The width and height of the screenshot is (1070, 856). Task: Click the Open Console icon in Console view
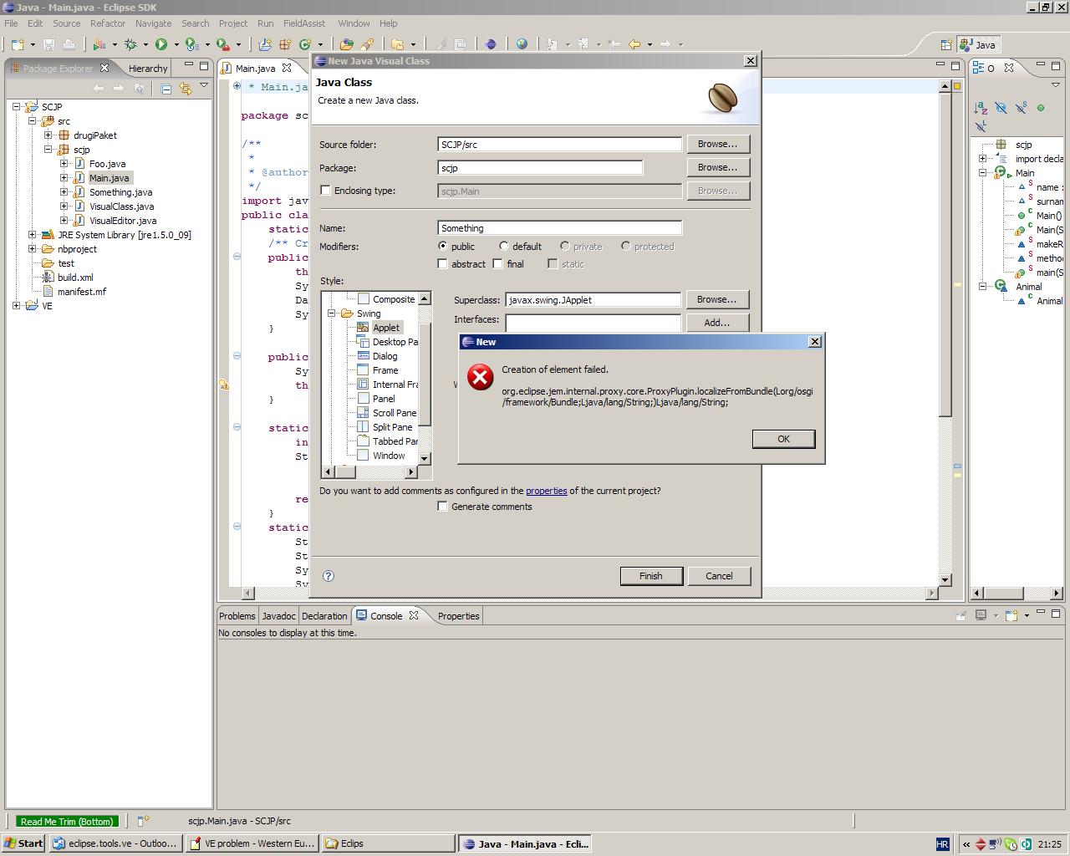point(1011,616)
